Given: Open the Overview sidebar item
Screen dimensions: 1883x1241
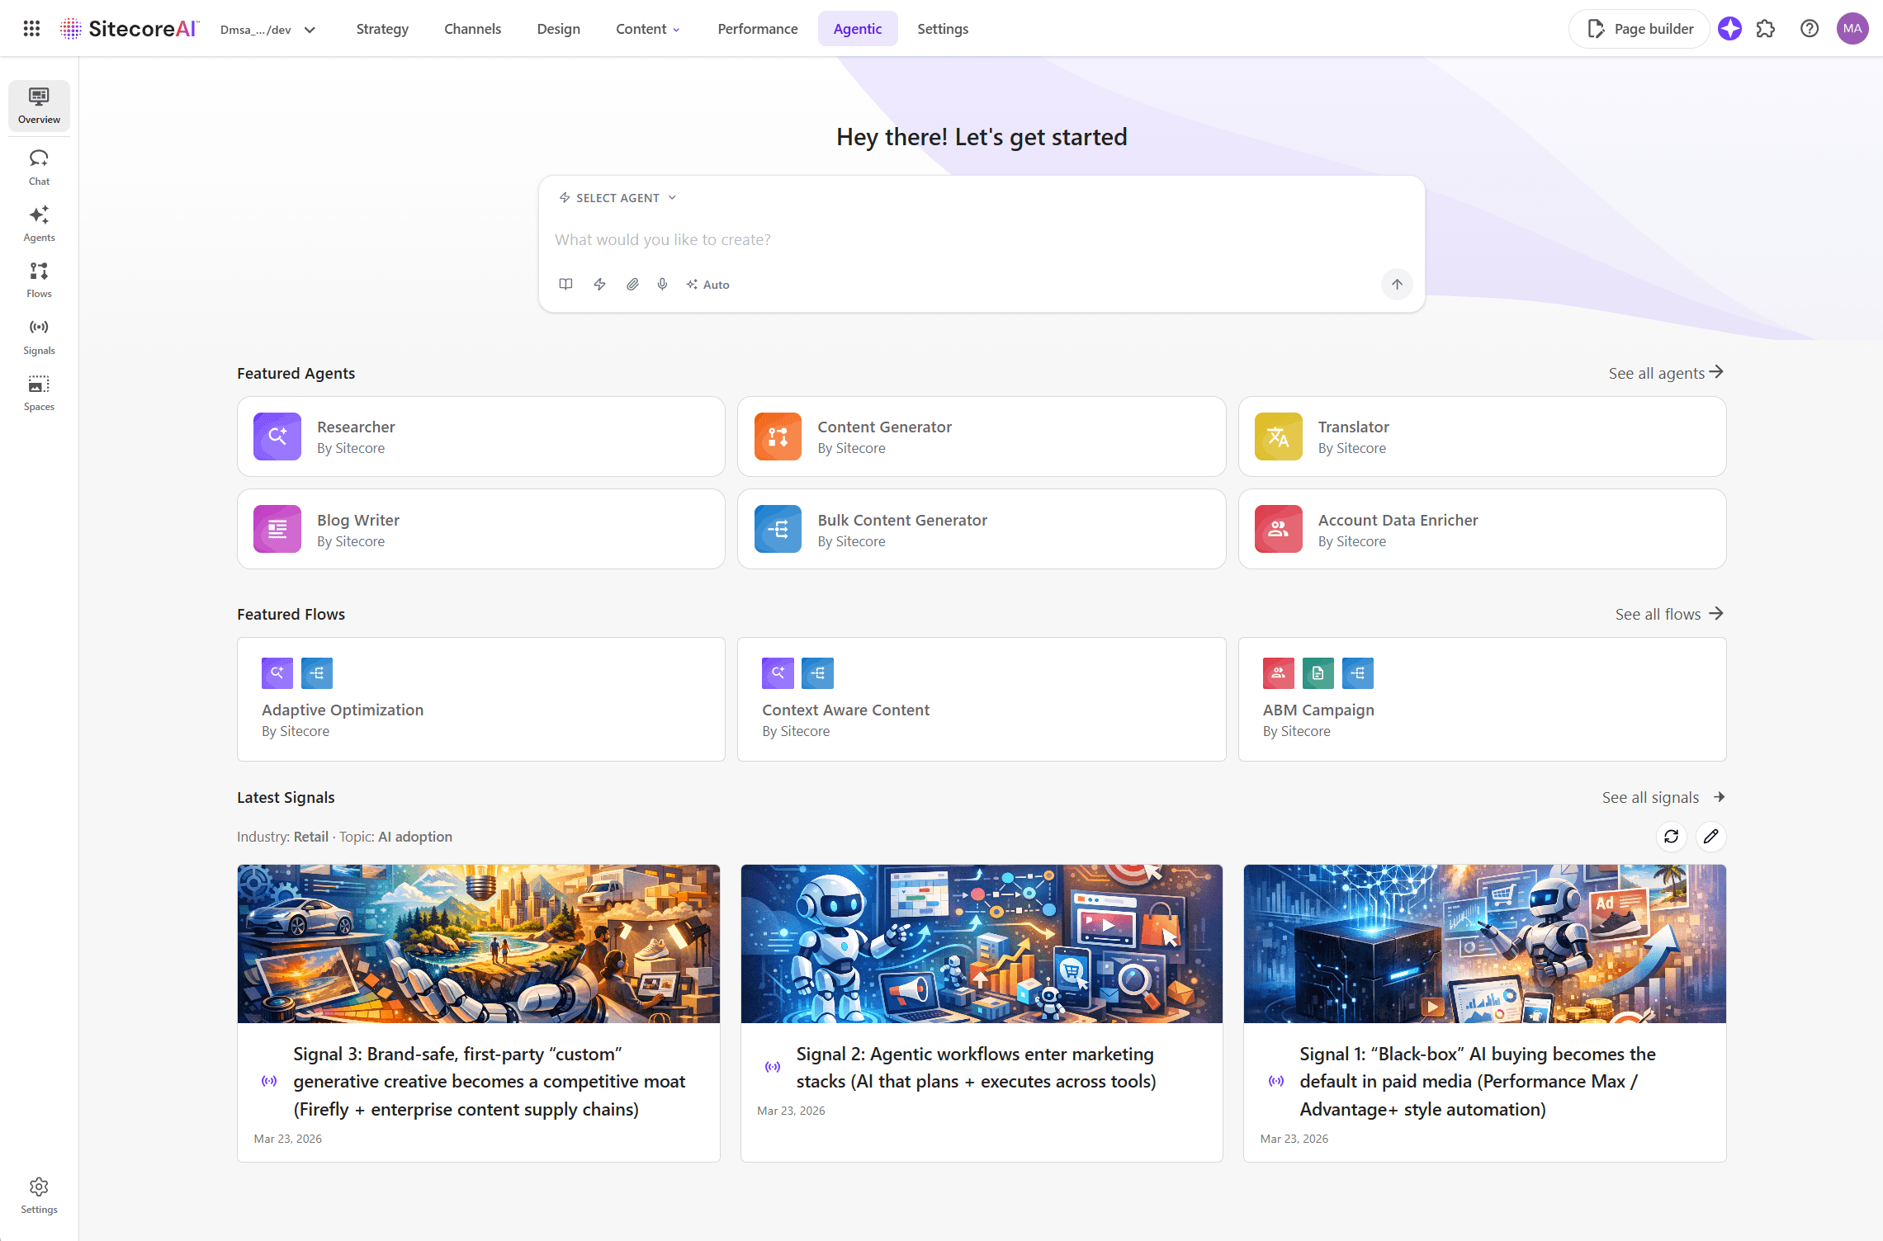Looking at the screenshot, I should [x=39, y=106].
